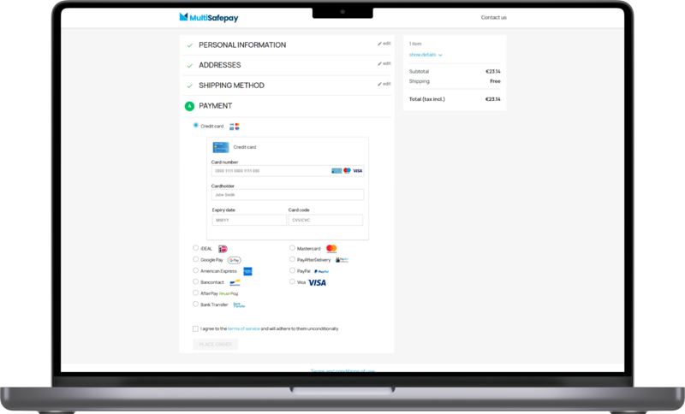Click the Shipping Free value

pos(495,81)
